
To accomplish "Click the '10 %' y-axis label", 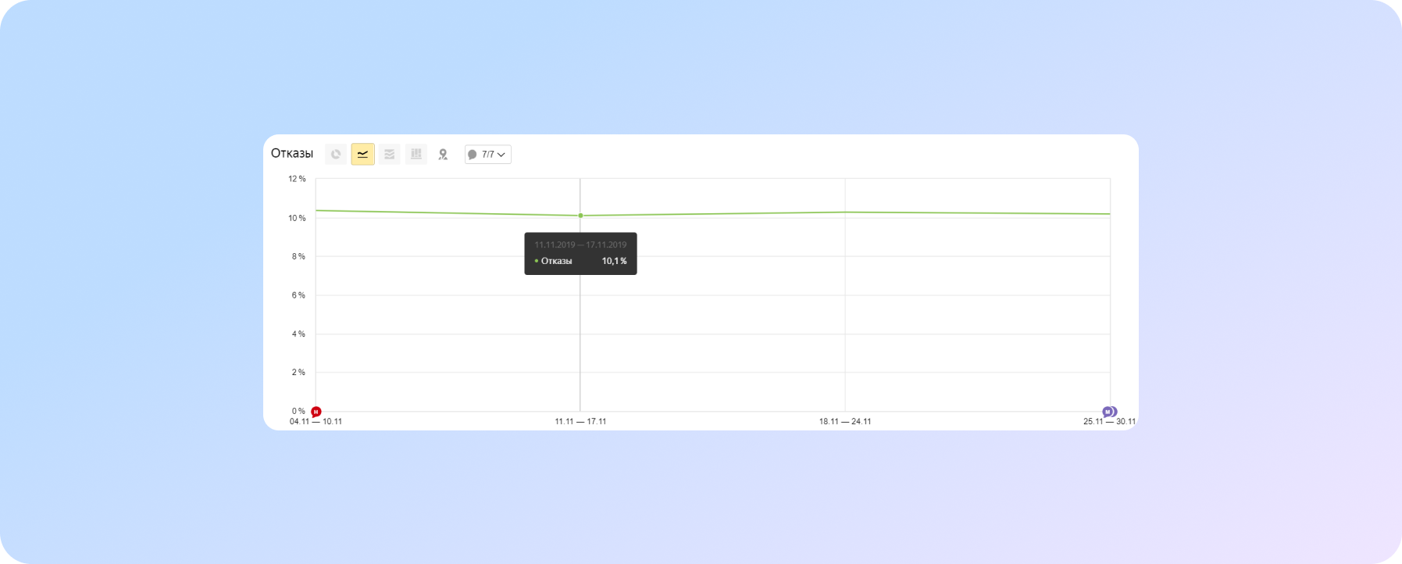I will [x=297, y=218].
